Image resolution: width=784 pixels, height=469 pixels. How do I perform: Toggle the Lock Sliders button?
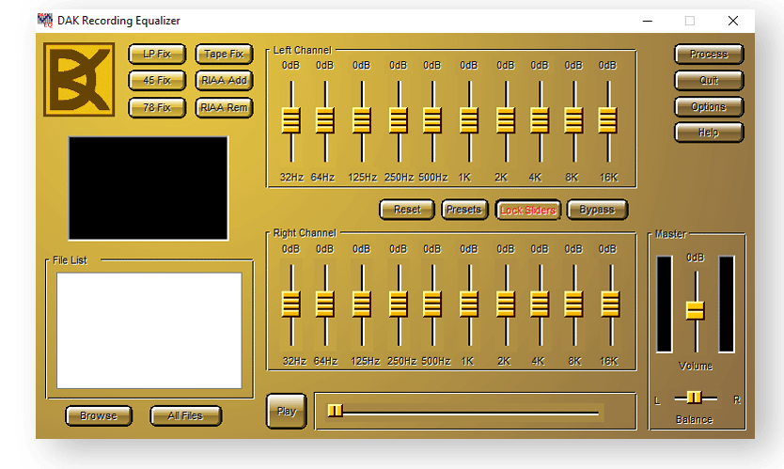(528, 210)
